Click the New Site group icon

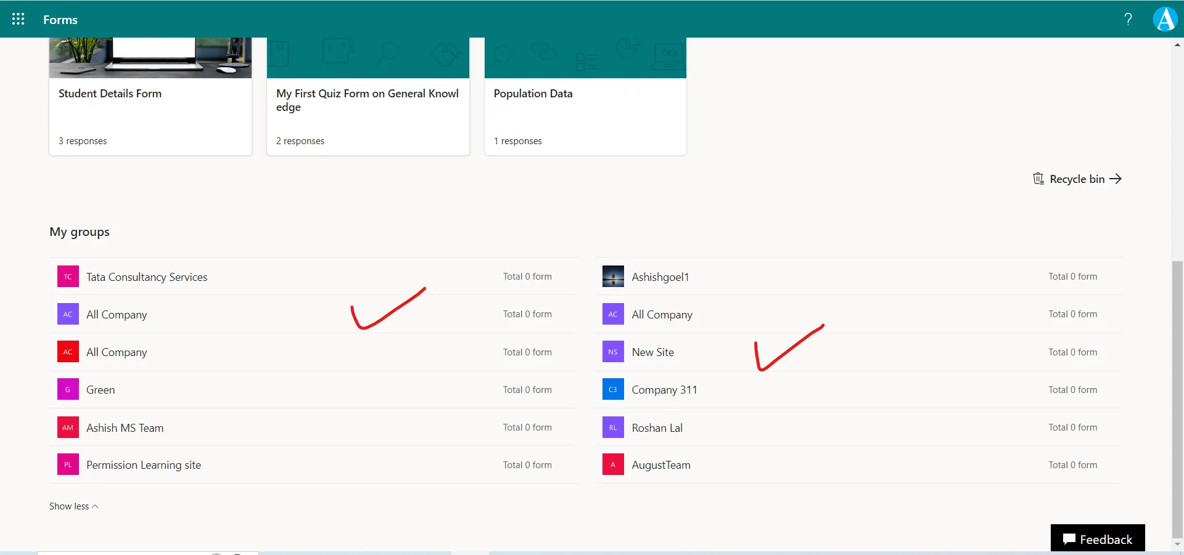(x=612, y=352)
